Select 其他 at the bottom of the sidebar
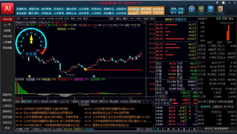This screenshot has width=237, height=134. (x=7, y=128)
